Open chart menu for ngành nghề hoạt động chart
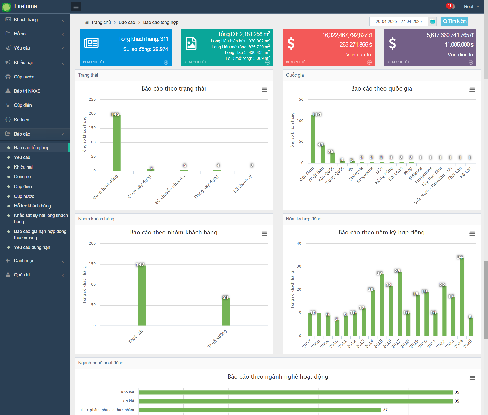The height and width of the screenshot is (415, 488). [472, 378]
